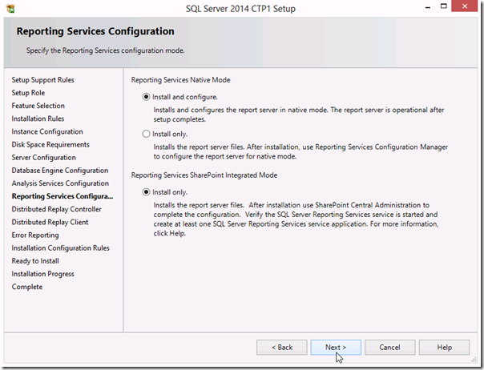Click Instance Configuration step
This screenshot has width=484, height=370.
47,132
